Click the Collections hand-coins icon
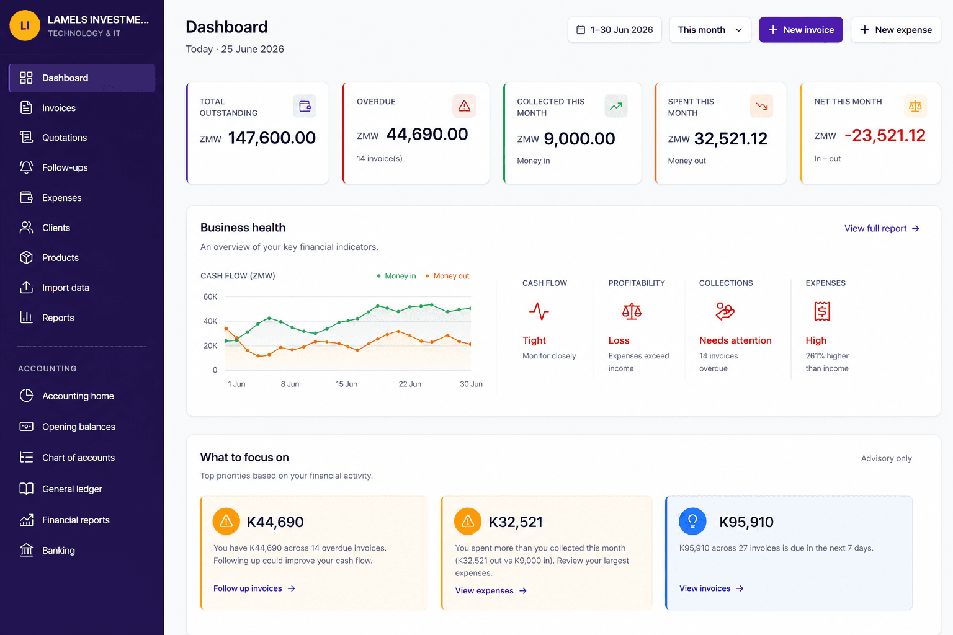Viewport: 953px width, 635px height. (x=725, y=311)
